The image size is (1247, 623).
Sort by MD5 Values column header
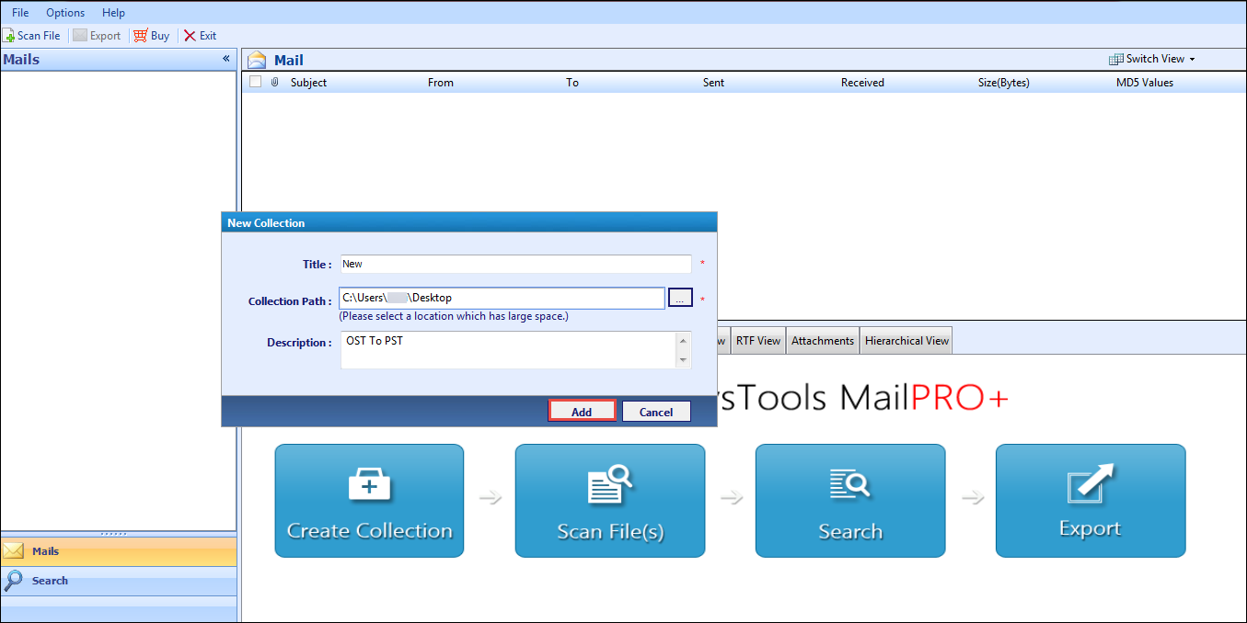[1145, 83]
